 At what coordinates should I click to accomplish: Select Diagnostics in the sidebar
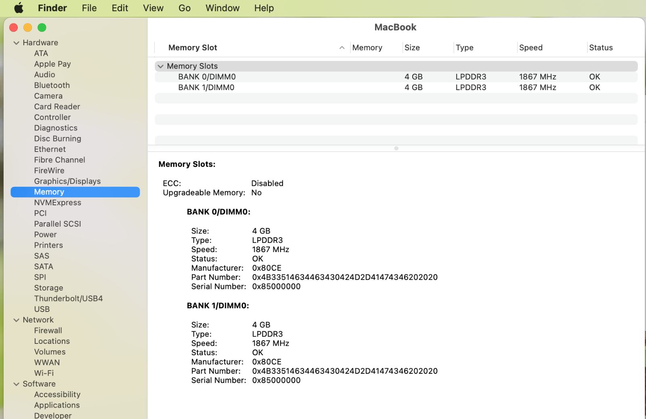click(56, 128)
